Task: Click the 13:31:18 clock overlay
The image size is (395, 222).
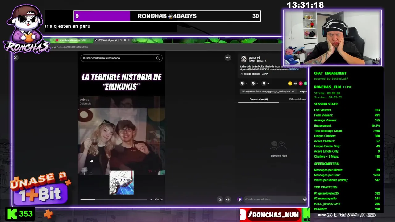Action: (305, 5)
